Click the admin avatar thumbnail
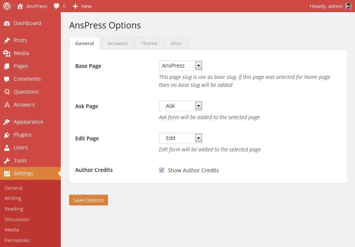Image resolution: width=355 pixels, height=247 pixels. (349, 6)
